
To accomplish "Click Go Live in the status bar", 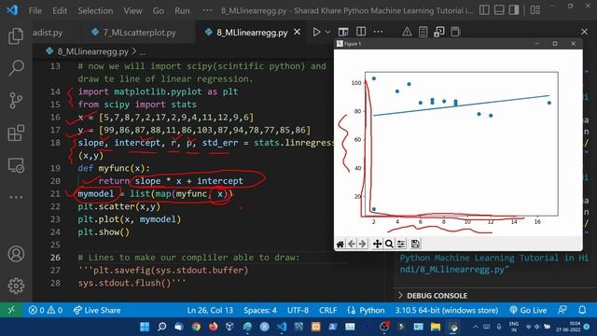I will click(x=528, y=310).
